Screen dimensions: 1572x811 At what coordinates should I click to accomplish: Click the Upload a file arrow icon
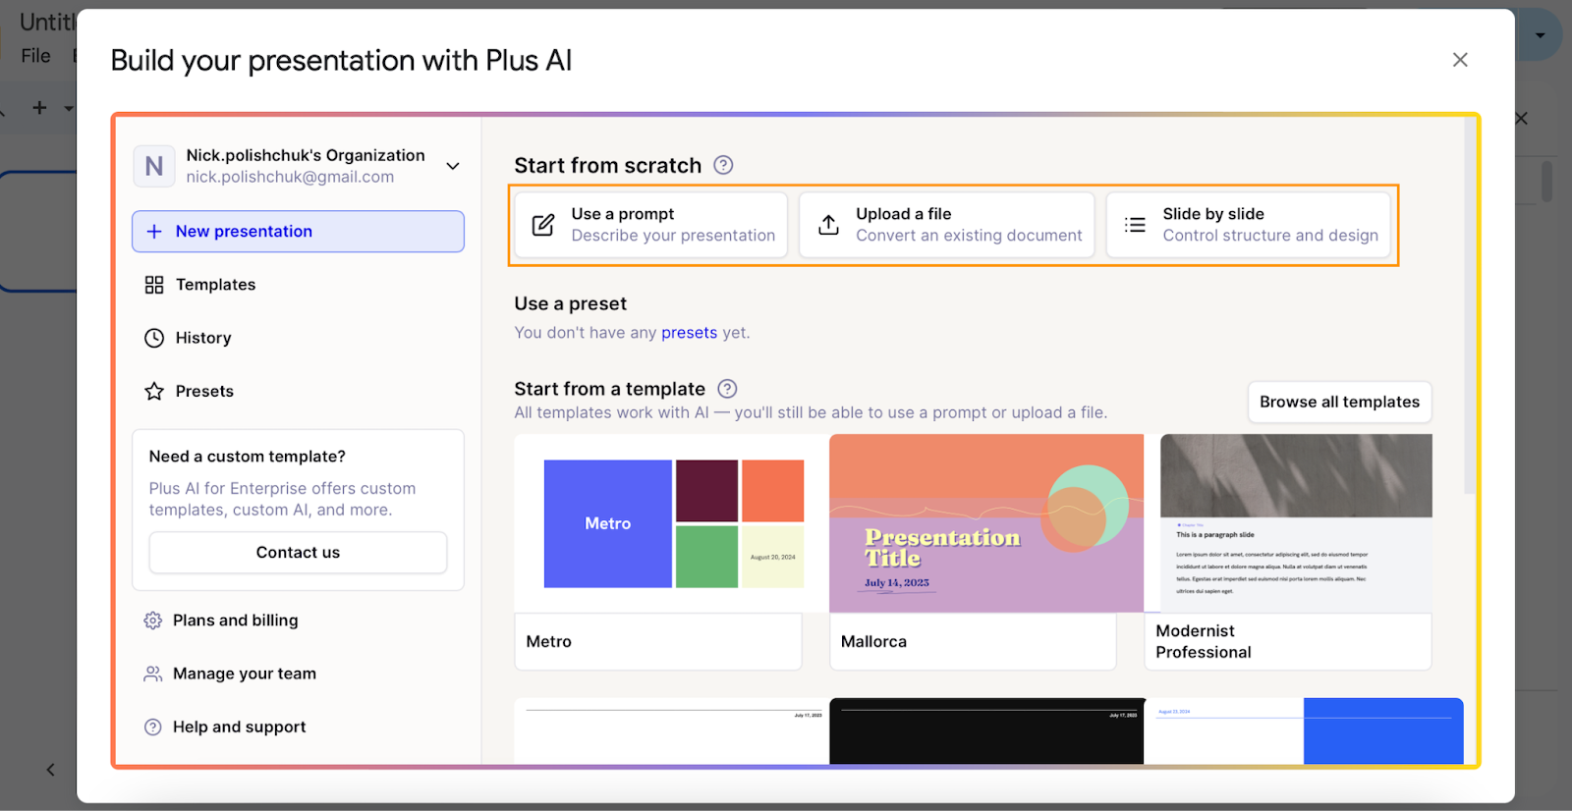click(x=828, y=225)
